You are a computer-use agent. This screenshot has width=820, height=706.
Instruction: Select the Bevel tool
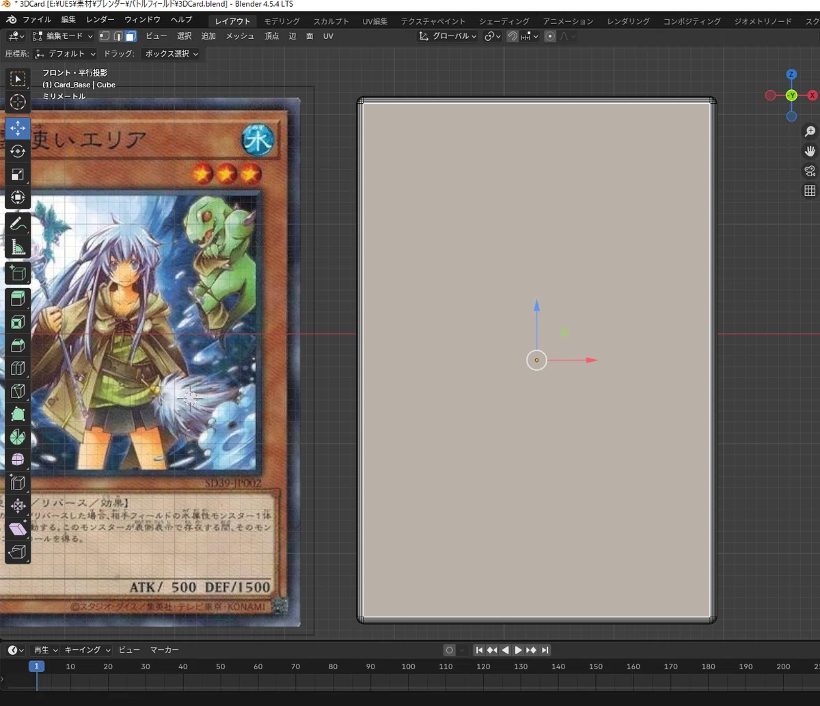[18, 345]
